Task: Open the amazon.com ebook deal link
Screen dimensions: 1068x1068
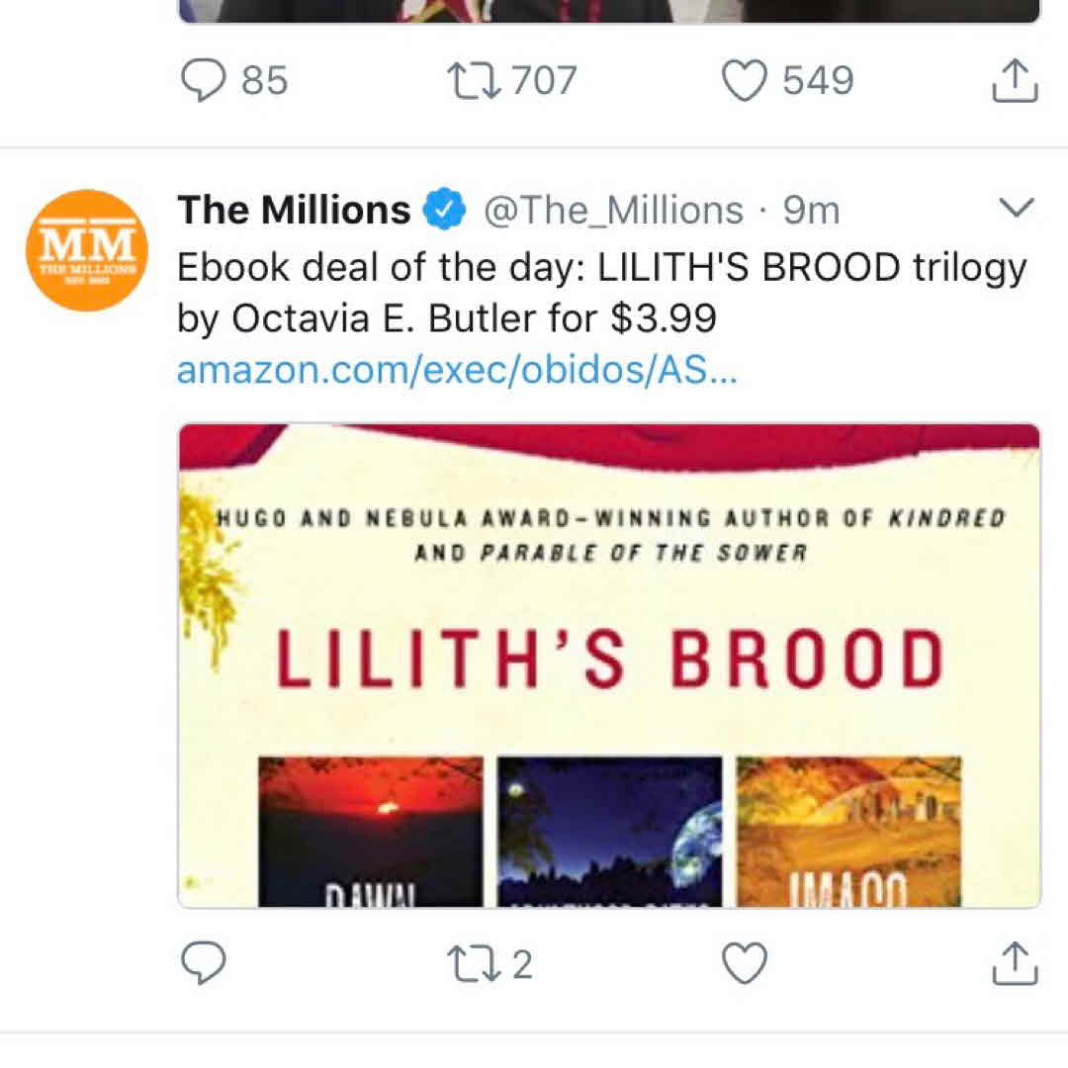Action: [x=457, y=370]
